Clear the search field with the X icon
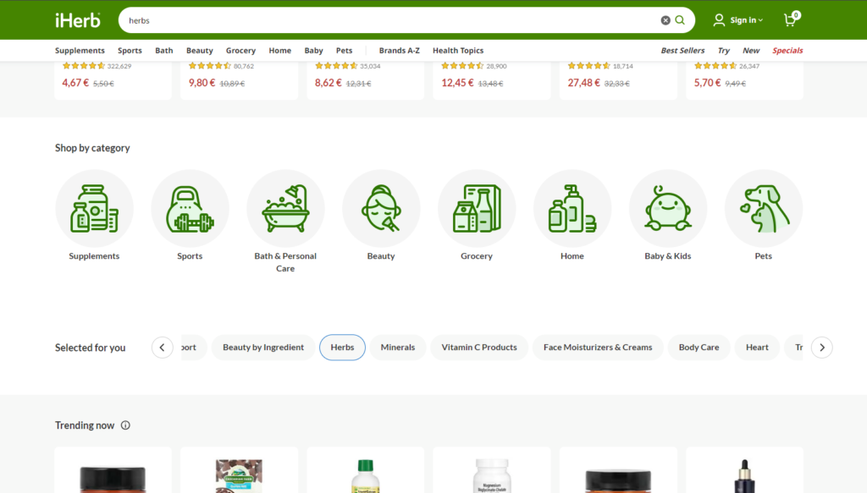 666,19
